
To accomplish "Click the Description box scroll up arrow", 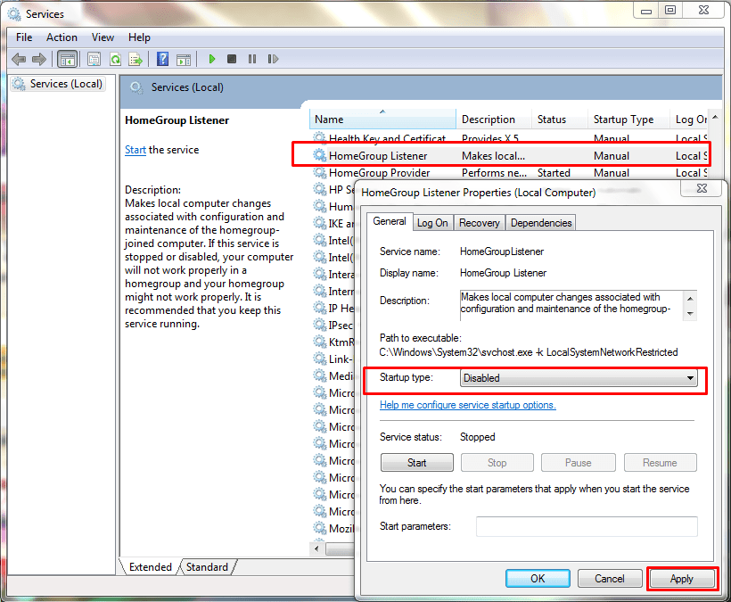I will click(690, 299).
